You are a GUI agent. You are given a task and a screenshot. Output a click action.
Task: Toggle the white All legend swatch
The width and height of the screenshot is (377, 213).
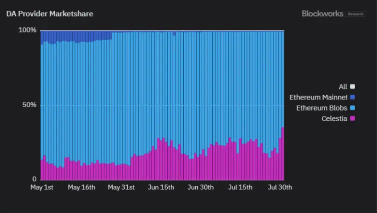[x=352, y=87]
